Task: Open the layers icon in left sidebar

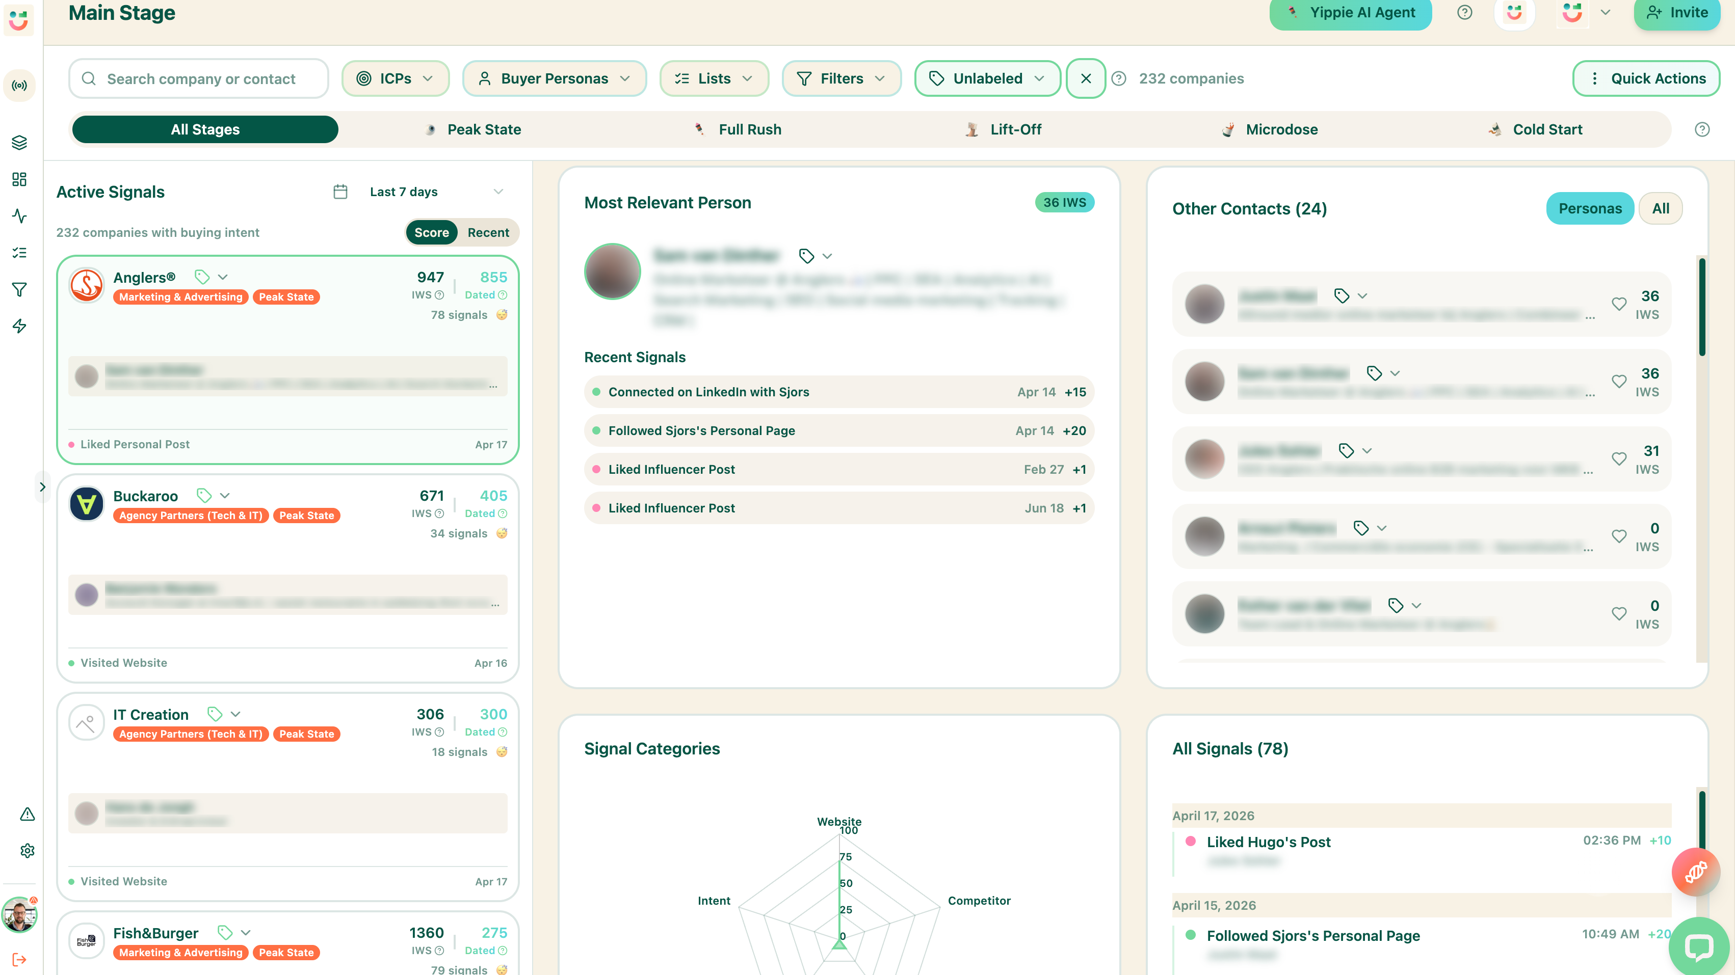Action: (19, 143)
